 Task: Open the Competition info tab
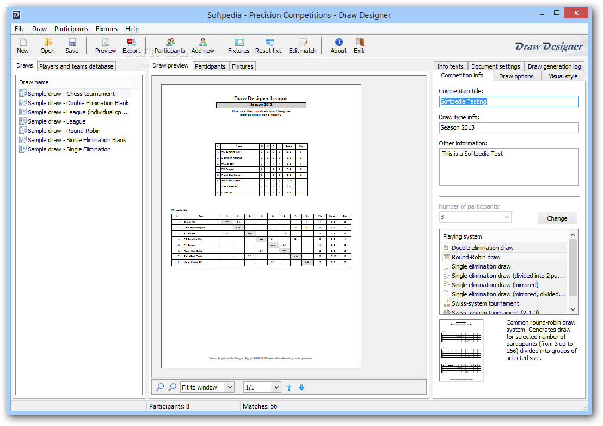coord(462,75)
